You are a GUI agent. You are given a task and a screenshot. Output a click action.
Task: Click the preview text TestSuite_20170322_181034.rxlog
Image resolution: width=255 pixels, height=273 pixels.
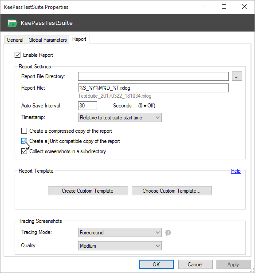click(115, 96)
